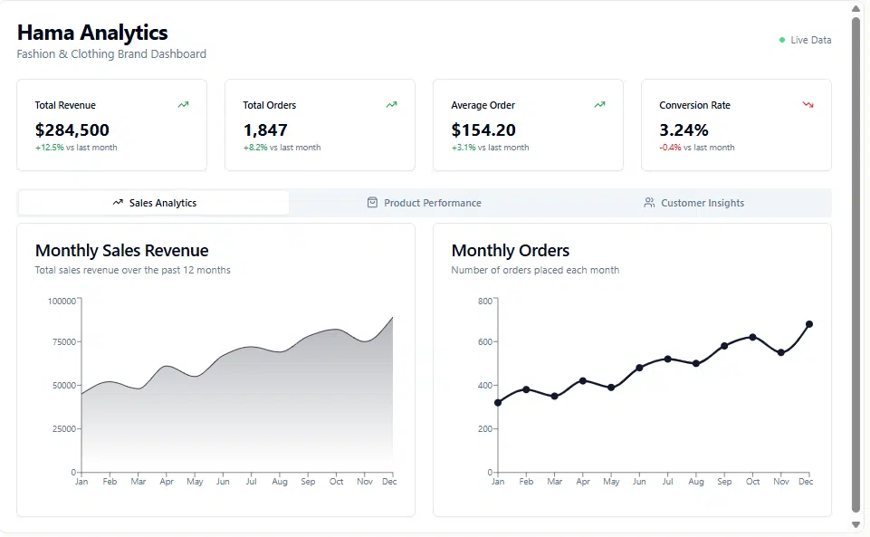870x537 pixels.
Task: Click the Dec data point on Monthly Orders
Action: 809,324
